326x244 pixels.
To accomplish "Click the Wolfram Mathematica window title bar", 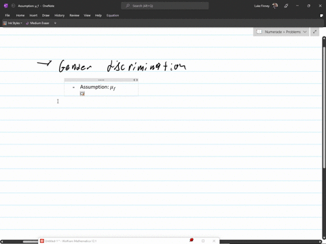I will click(x=128, y=241).
